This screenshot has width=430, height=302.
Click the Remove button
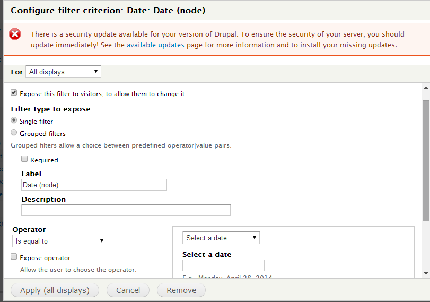click(181, 290)
